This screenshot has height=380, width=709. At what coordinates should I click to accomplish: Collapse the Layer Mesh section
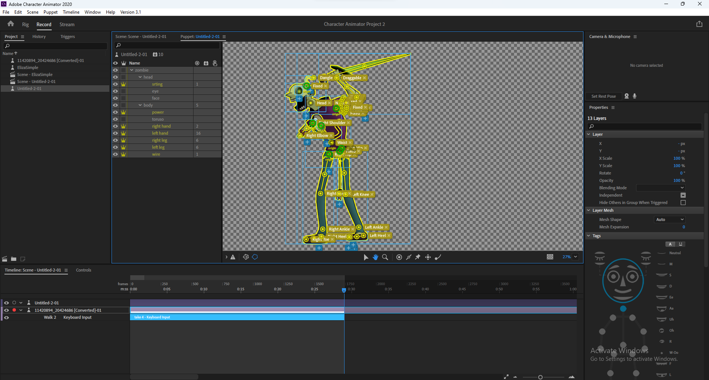coord(589,210)
